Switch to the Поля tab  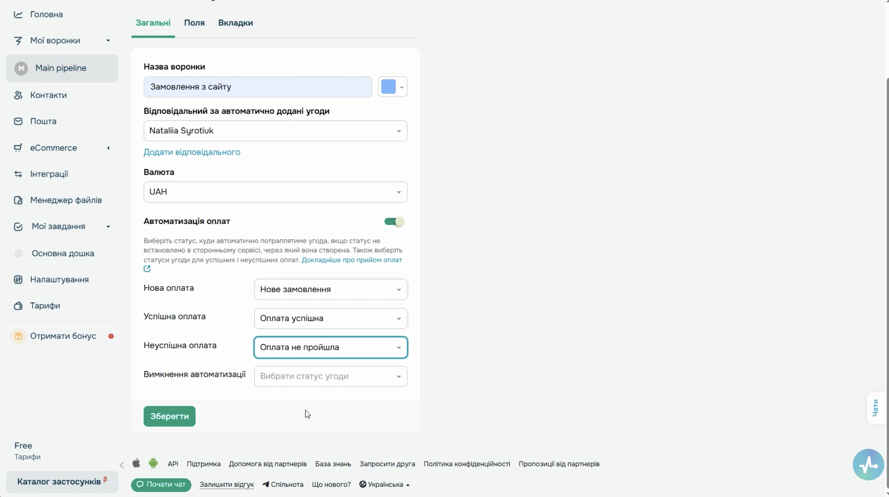[194, 23]
